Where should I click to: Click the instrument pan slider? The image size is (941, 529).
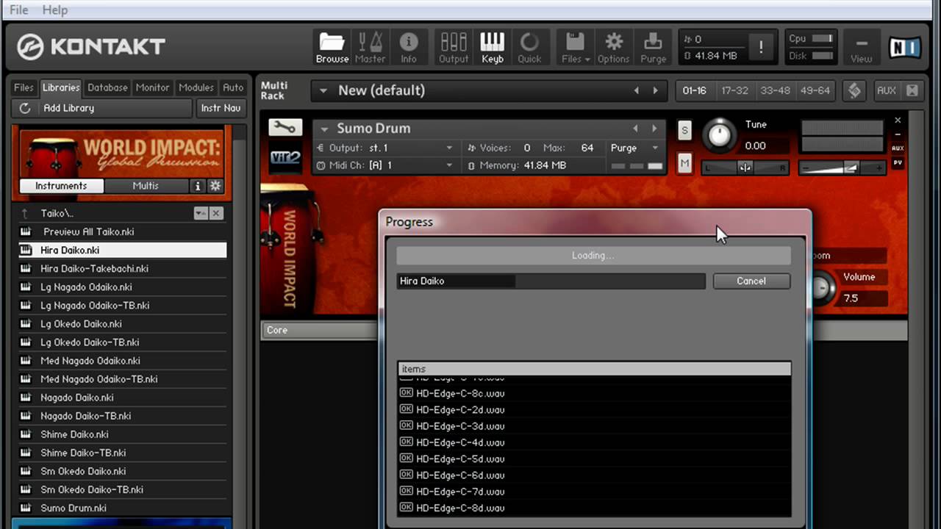pos(745,168)
